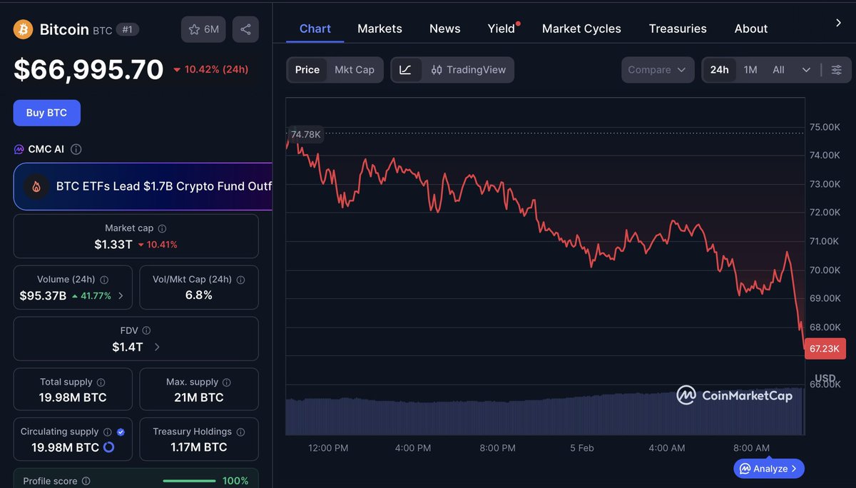Show Market cap info tooltip icon

(x=162, y=228)
